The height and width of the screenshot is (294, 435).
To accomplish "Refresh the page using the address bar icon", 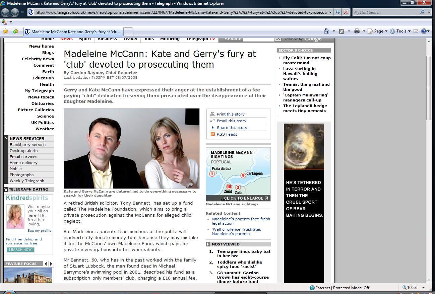I will [x=338, y=12].
